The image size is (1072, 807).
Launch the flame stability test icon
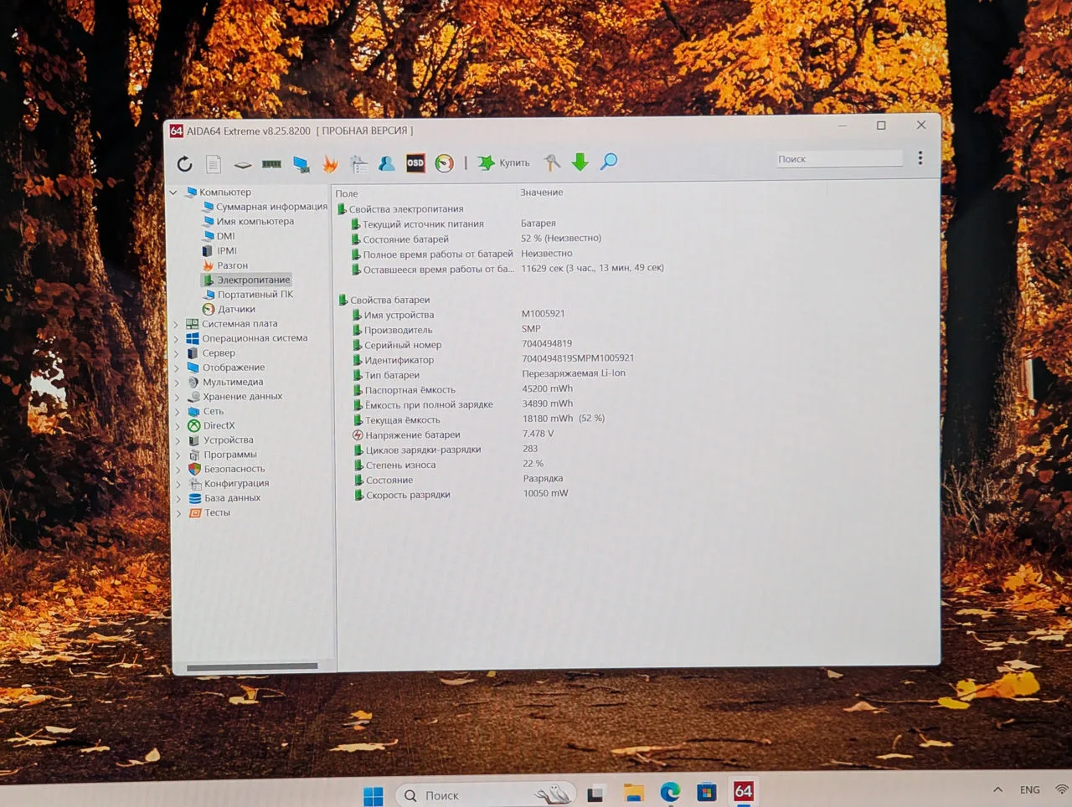tap(330, 163)
